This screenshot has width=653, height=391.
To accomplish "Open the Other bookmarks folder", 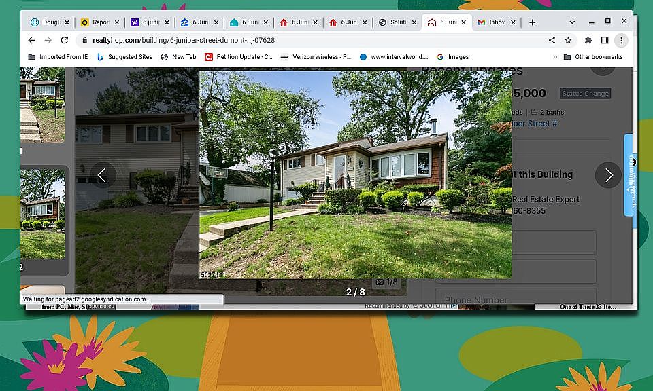I will click(x=592, y=57).
